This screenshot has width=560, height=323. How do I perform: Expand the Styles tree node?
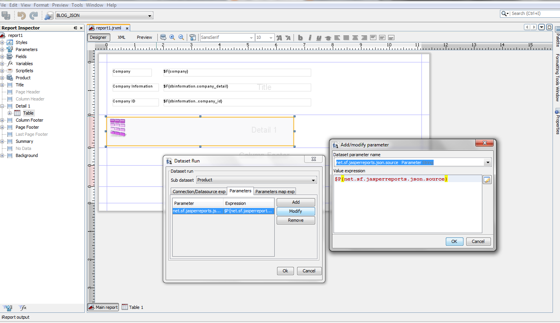pyautogui.click(x=2, y=42)
